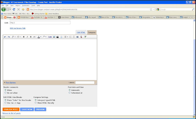Open the History menu

18,6
